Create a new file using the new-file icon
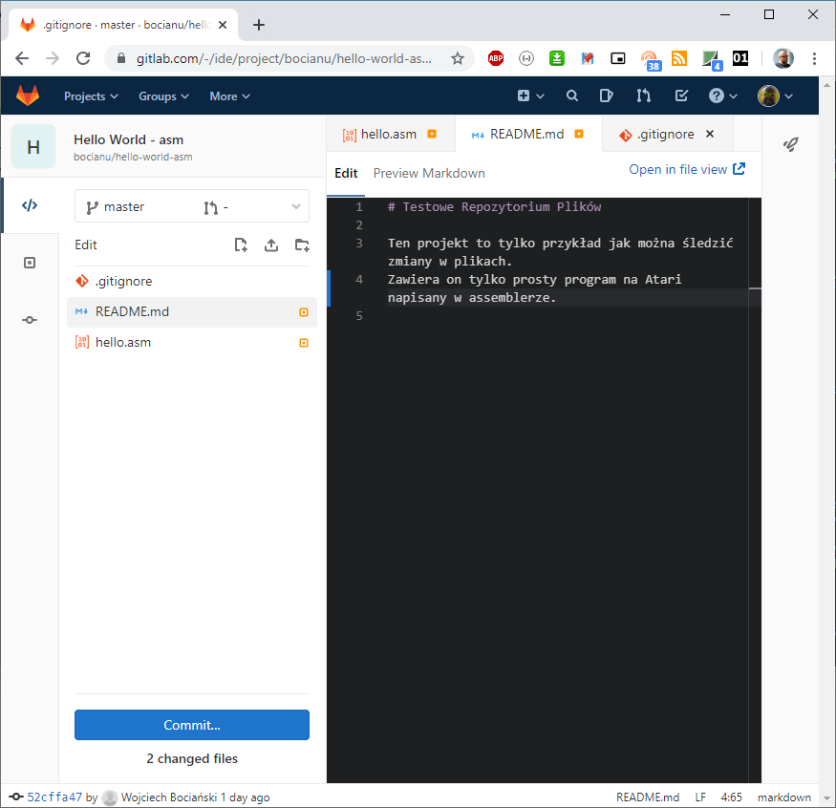Screen dimensions: 836x808 coord(241,245)
